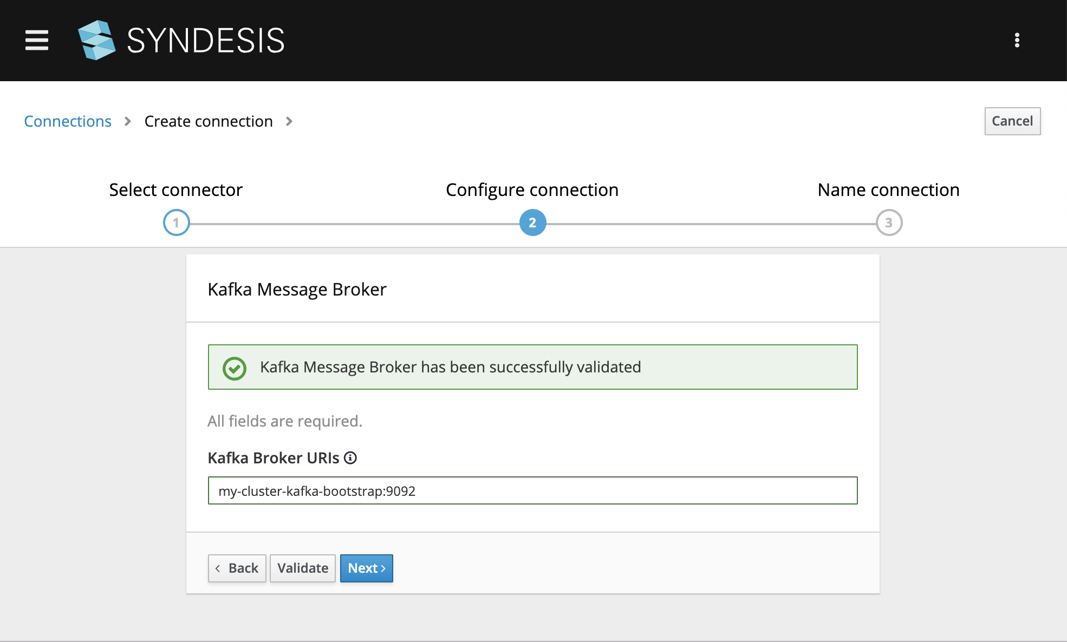Open the hamburger navigation menu
The width and height of the screenshot is (1067, 642).
37,40
